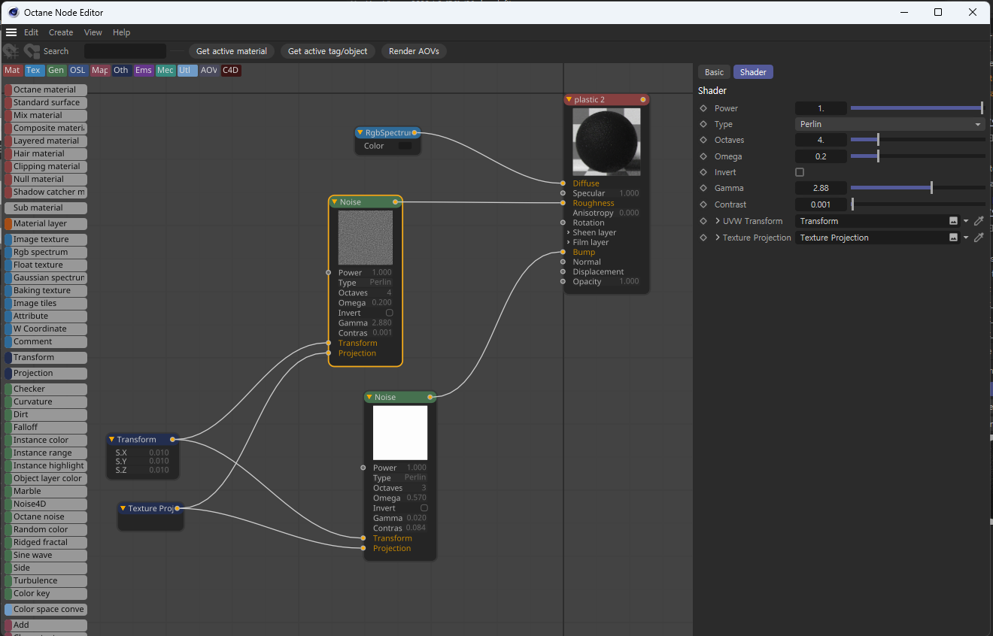Add a Checker node from list
Viewport: 993px width, 636px height.
tap(46, 389)
